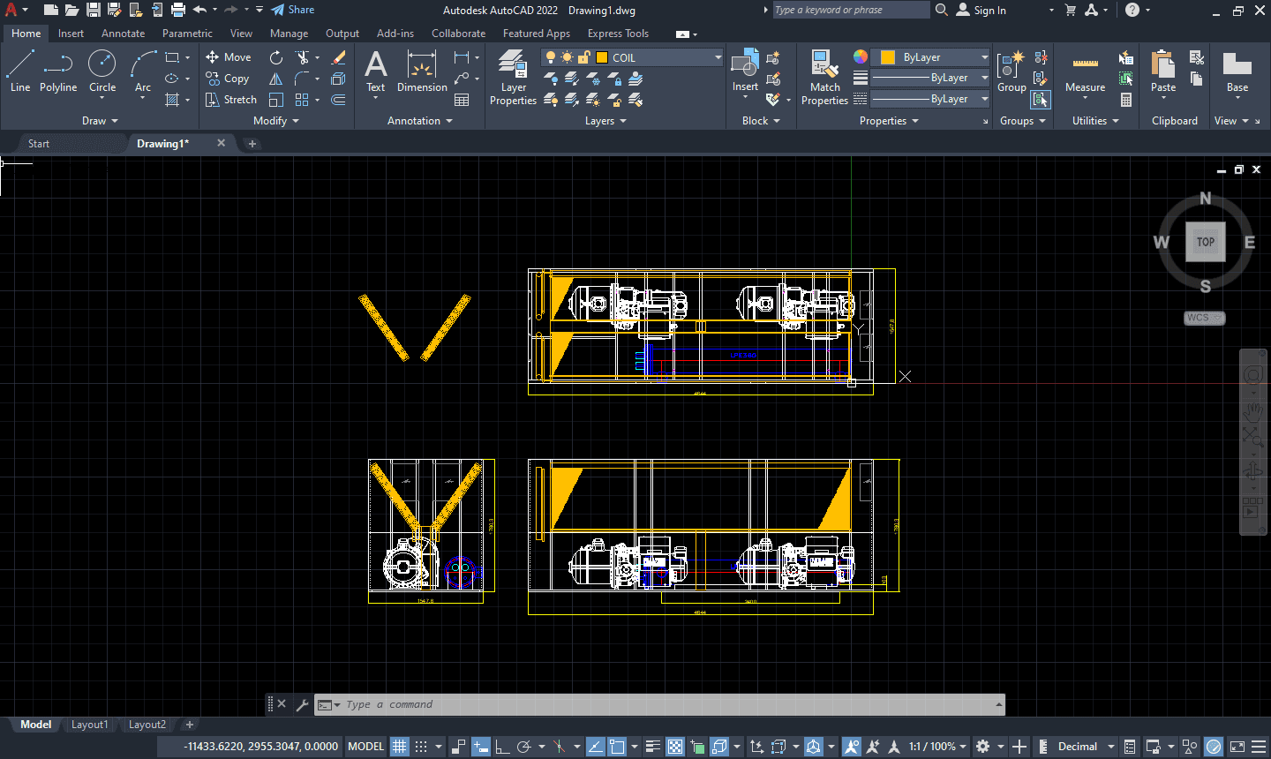Open the Layer Properties panel
The width and height of the screenshot is (1271, 759).
513,78
